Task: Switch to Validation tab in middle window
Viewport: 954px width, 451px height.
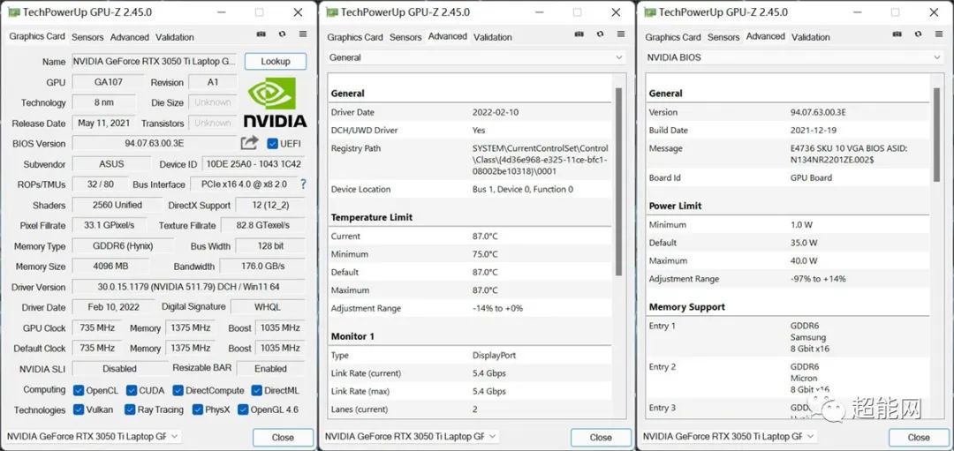Action: 493,37
